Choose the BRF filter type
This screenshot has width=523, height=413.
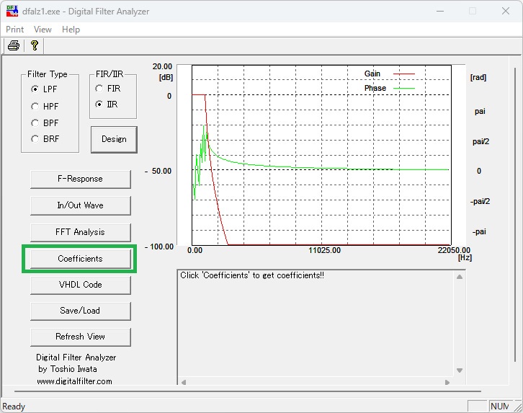(35, 139)
